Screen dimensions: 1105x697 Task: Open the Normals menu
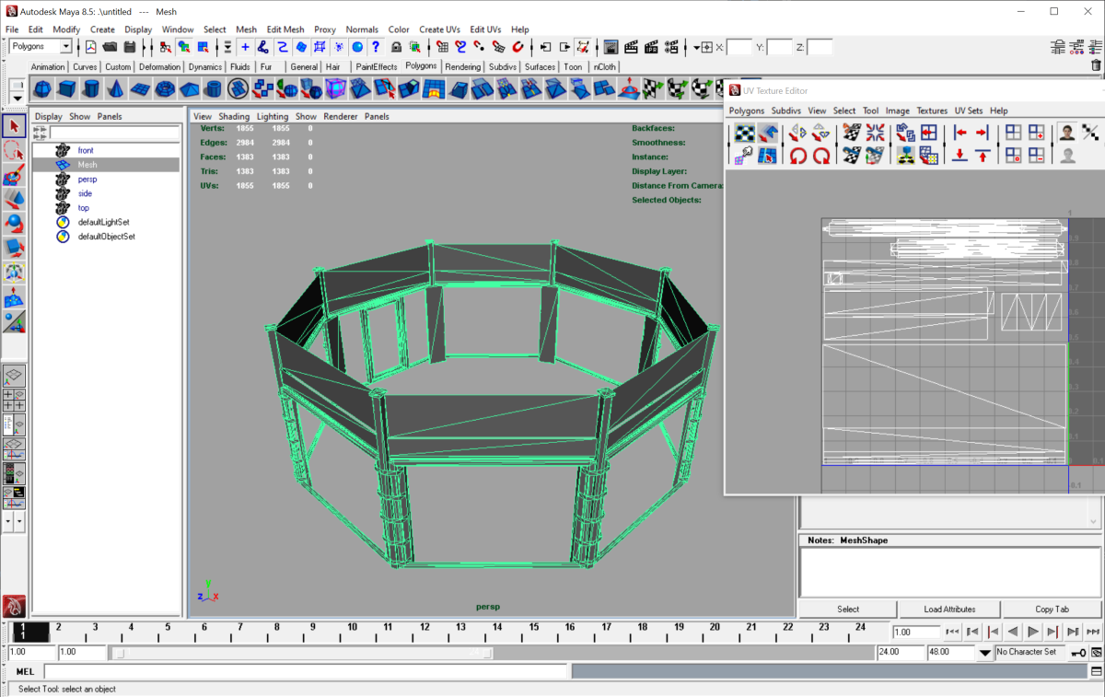pos(362,29)
